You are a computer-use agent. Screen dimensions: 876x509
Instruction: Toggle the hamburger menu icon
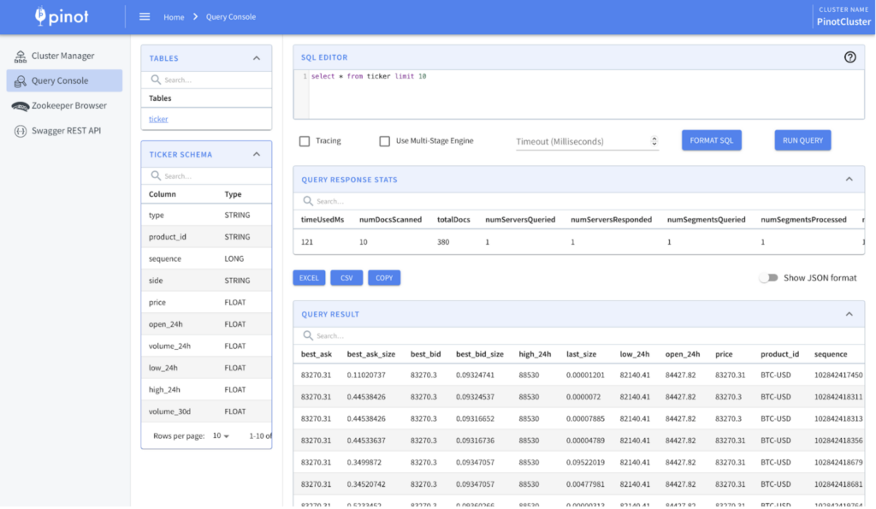[145, 17]
